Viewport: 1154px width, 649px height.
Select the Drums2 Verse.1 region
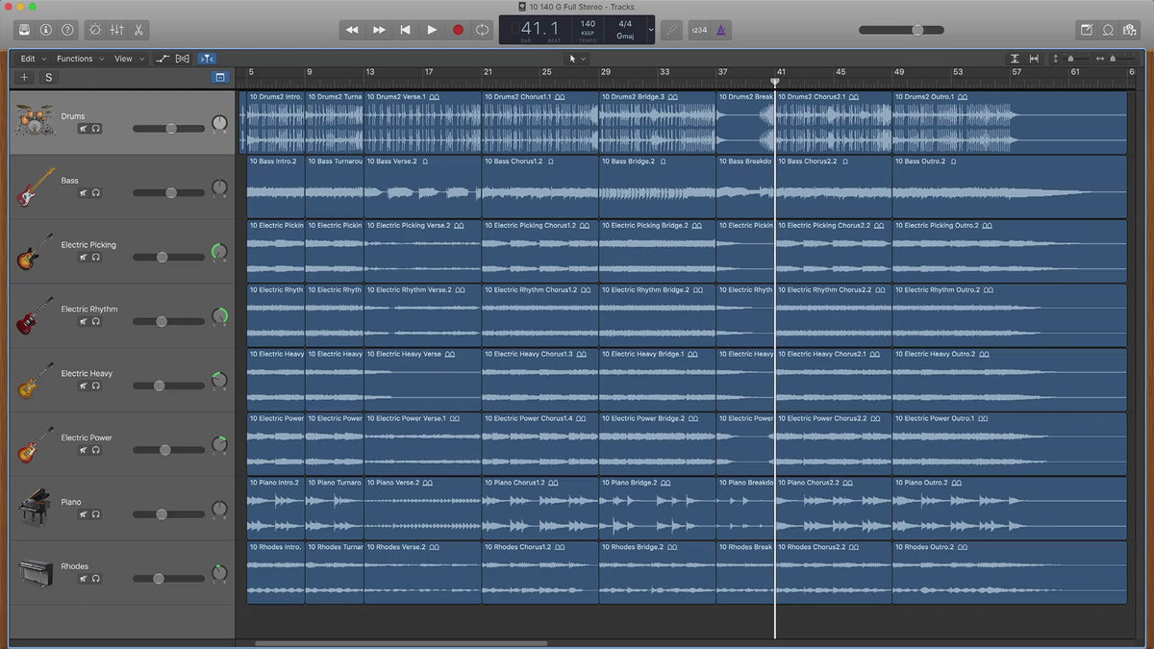click(422, 122)
